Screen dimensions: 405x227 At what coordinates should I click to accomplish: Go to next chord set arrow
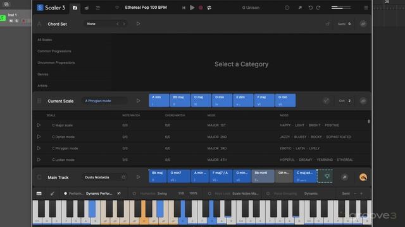tap(124, 24)
